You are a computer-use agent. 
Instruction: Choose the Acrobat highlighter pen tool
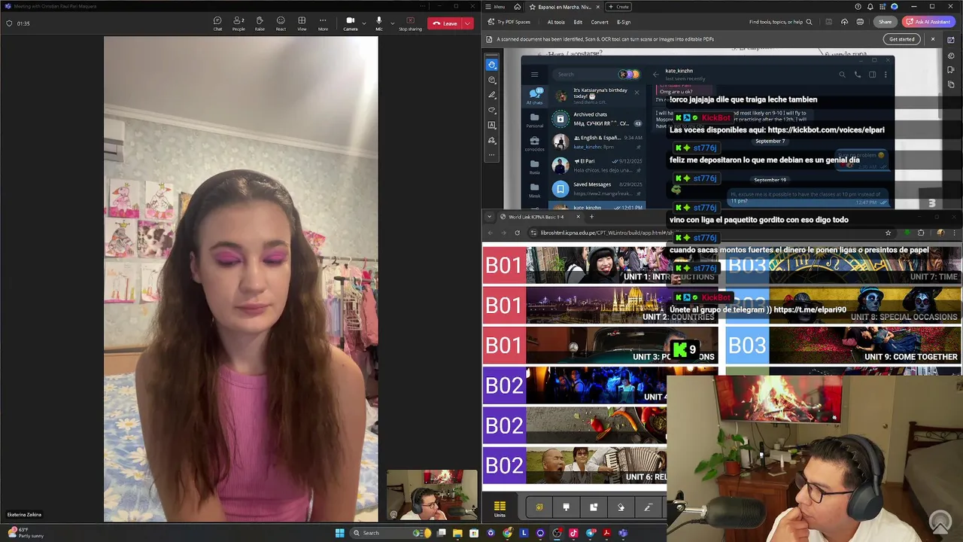pos(492,95)
